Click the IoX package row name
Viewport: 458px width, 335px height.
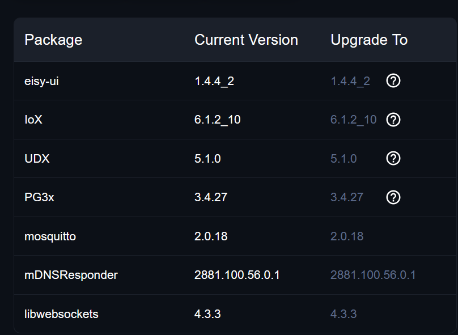(33, 120)
